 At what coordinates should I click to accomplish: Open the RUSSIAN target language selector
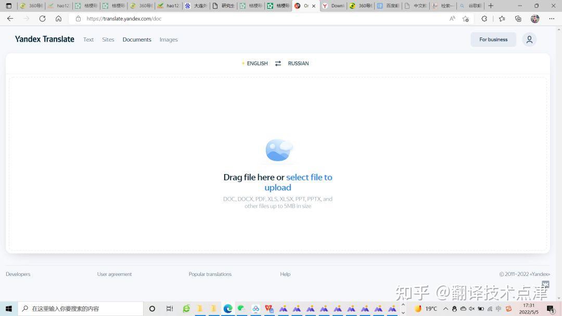click(298, 63)
